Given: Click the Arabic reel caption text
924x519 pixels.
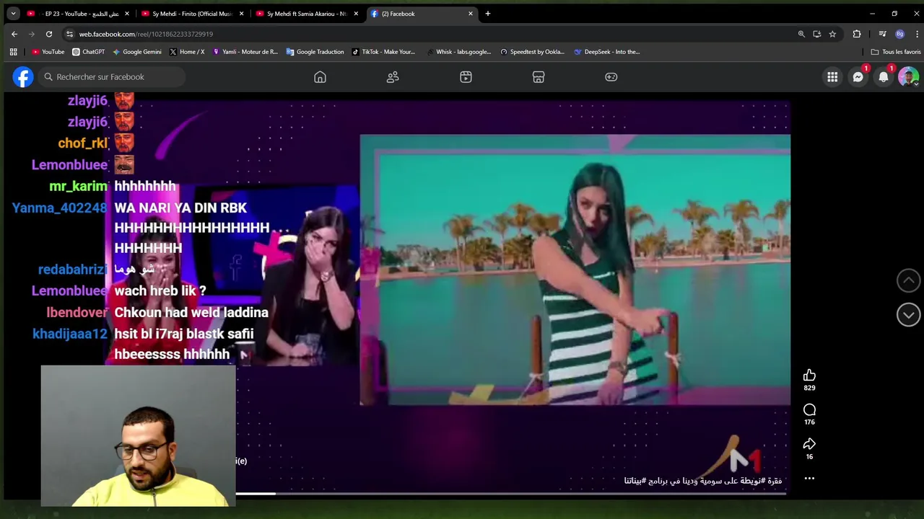Looking at the screenshot, I should coord(702,481).
